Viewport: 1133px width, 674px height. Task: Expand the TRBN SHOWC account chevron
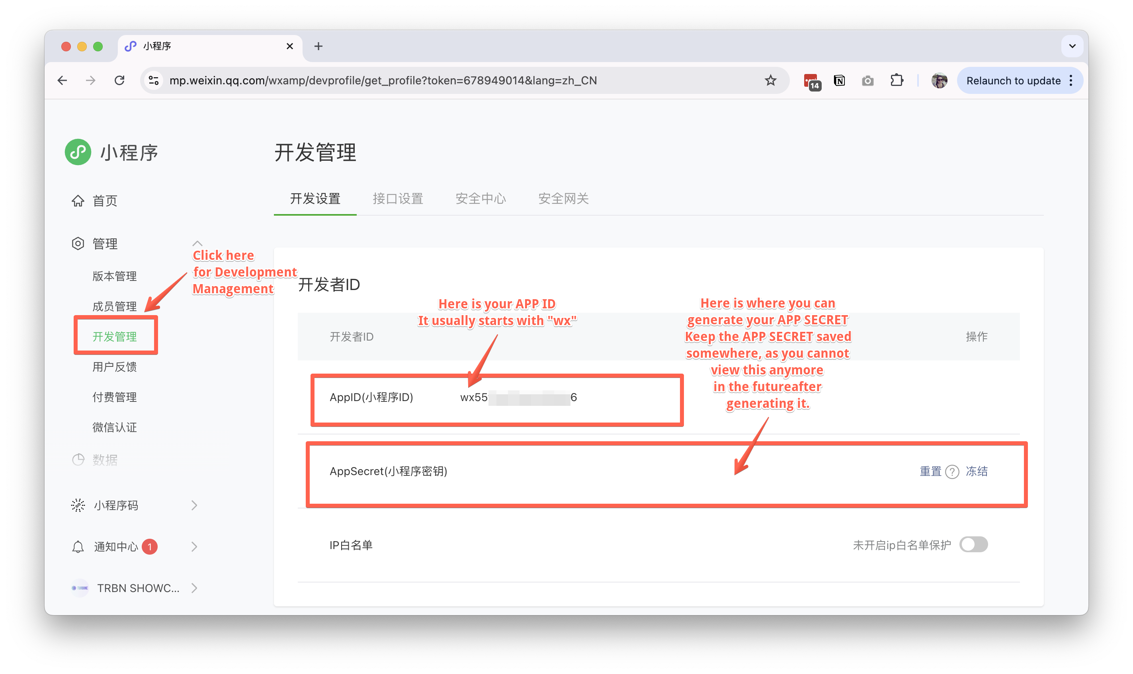coord(194,588)
